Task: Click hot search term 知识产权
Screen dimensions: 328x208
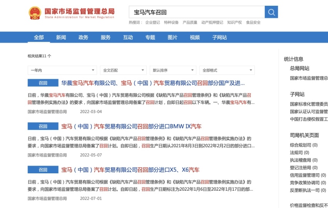Action: [234, 22]
